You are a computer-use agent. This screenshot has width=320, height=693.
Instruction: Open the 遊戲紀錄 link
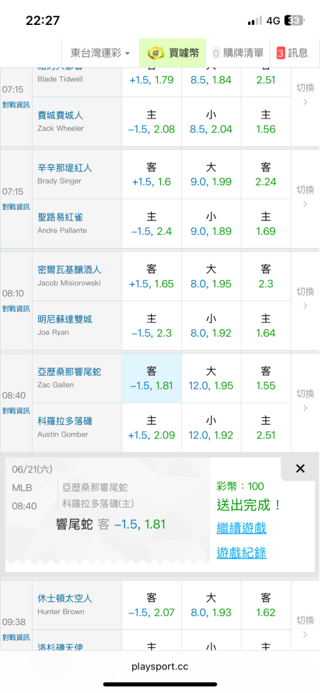241,552
